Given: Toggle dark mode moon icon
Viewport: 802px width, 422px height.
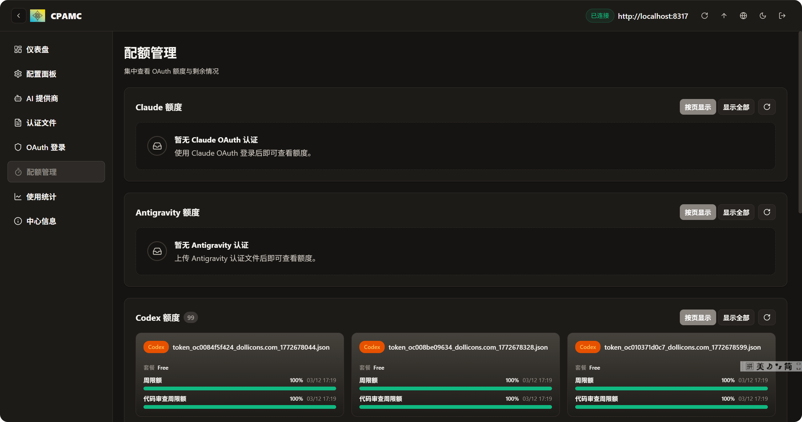Looking at the screenshot, I should coord(763,16).
